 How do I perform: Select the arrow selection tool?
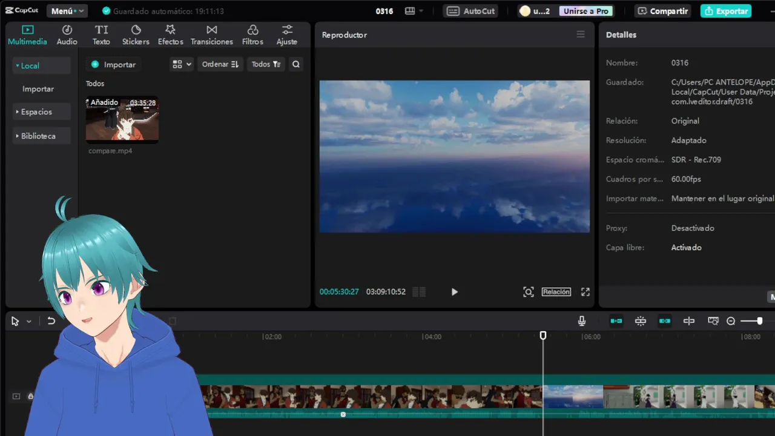(15, 322)
